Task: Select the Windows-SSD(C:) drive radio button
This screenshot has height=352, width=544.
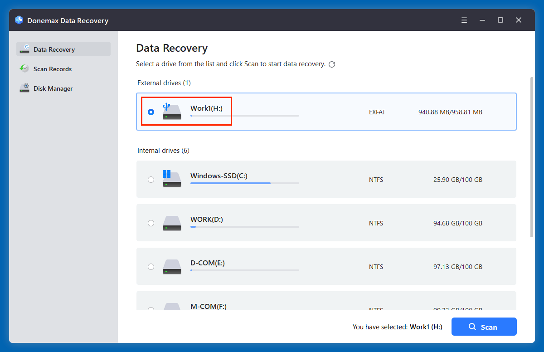Action: coord(151,179)
